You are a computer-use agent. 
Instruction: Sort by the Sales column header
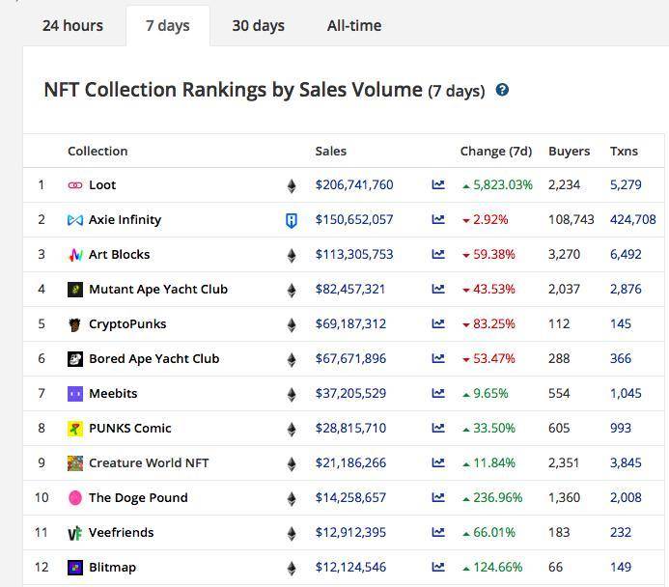330,151
